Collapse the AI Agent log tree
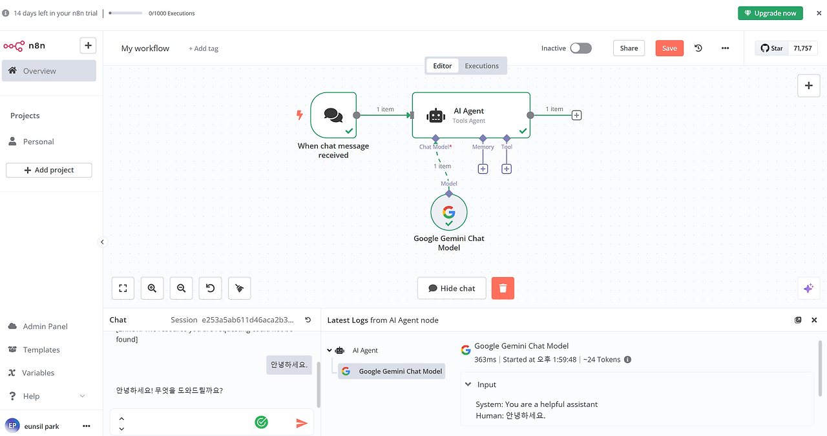 click(x=330, y=350)
